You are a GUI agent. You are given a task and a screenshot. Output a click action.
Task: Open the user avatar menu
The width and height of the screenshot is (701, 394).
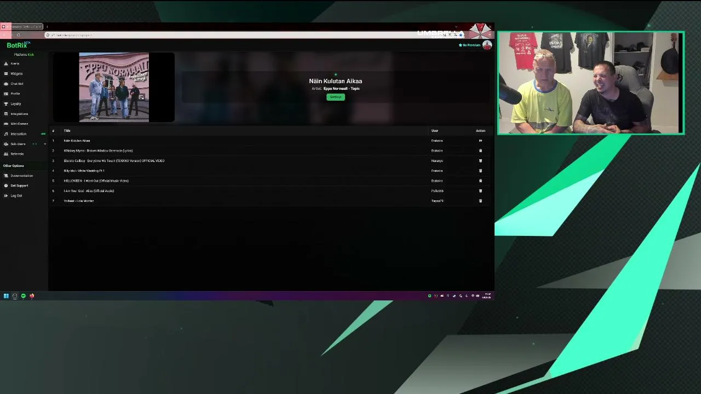click(x=487, y=45)
